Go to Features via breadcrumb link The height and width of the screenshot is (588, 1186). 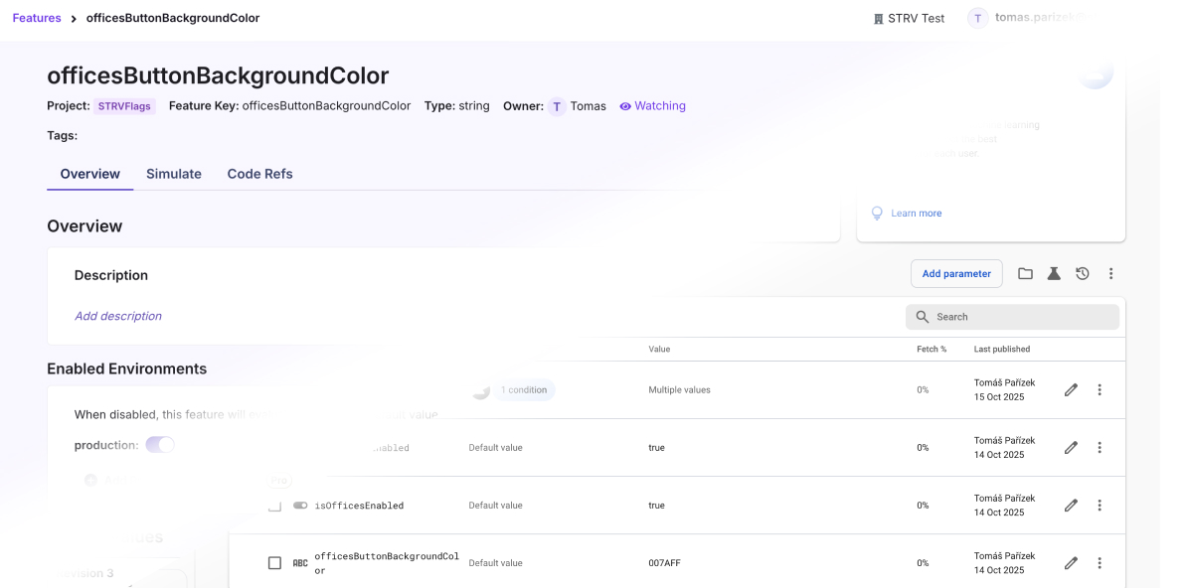click(37, 18)
